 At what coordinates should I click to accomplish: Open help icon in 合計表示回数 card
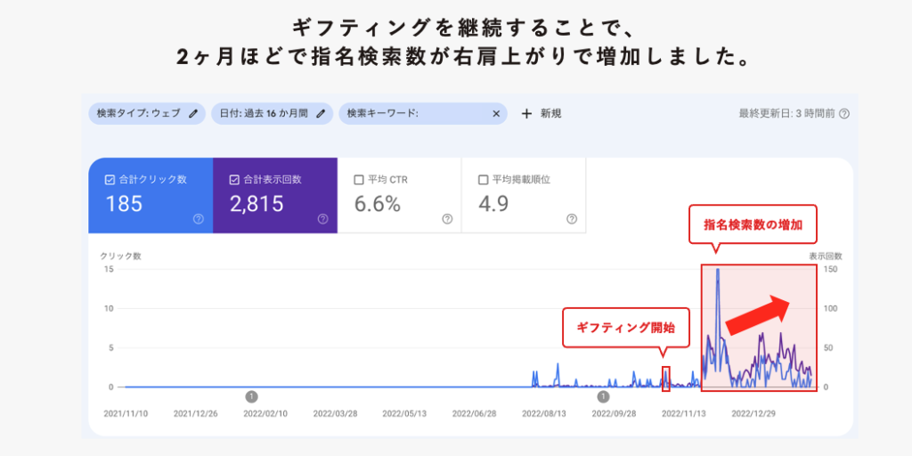tap(322, 219)
